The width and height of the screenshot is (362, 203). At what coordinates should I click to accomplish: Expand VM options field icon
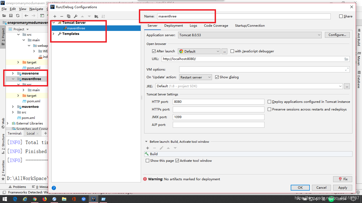coord(347,69)
